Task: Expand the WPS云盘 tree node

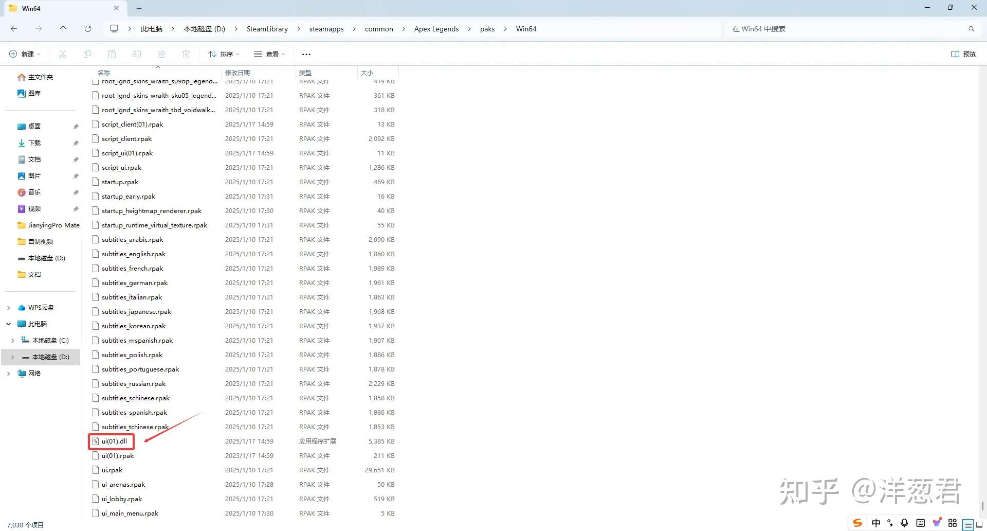Action: 8,308
